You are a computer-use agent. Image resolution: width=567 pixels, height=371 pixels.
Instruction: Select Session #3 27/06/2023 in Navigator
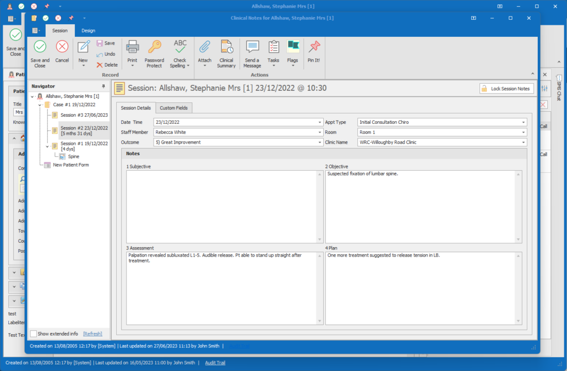pos(84,115)
